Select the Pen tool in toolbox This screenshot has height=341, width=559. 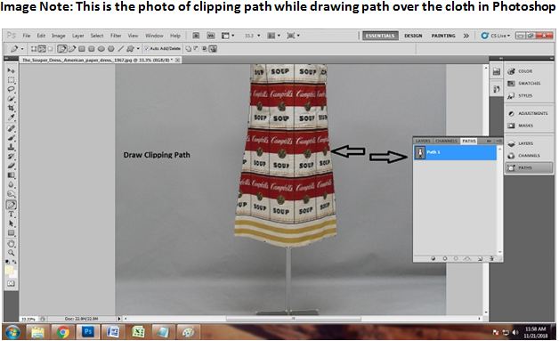[x=11, y=205]
